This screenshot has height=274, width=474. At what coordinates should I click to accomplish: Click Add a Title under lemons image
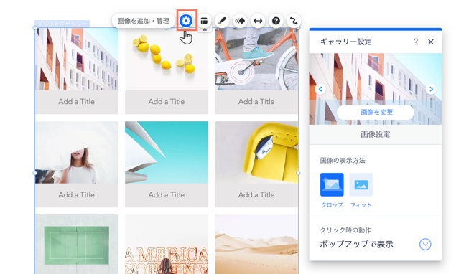[167, 102]
